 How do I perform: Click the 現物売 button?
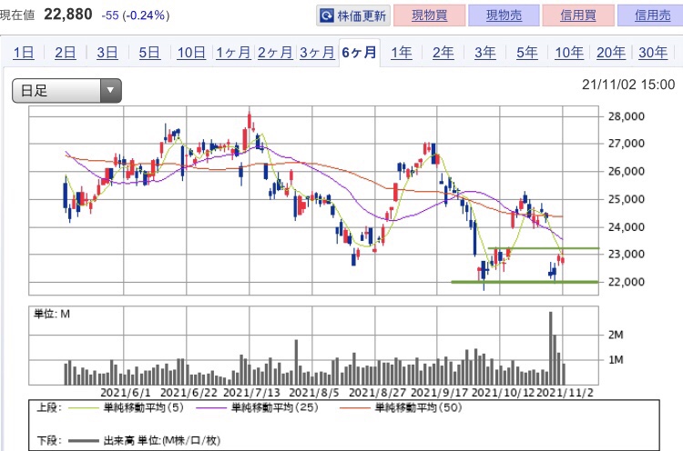pyautogui.click(x=504, y=15)
